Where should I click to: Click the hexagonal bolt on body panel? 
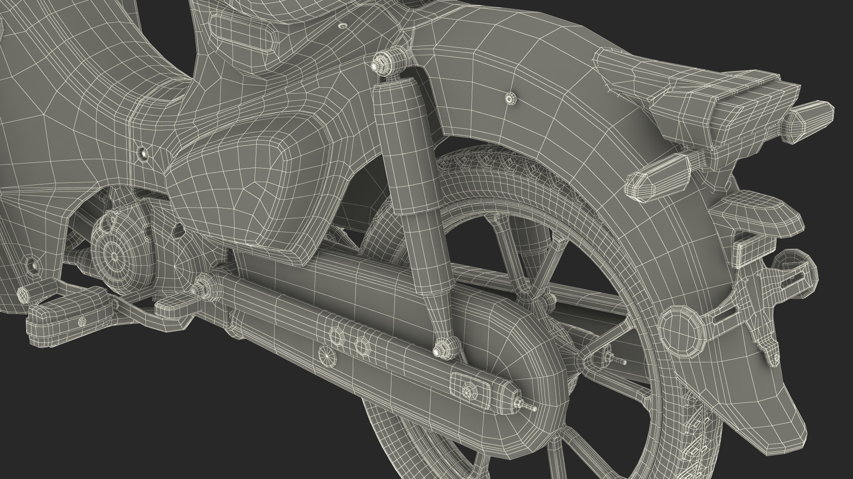point(143,153)
